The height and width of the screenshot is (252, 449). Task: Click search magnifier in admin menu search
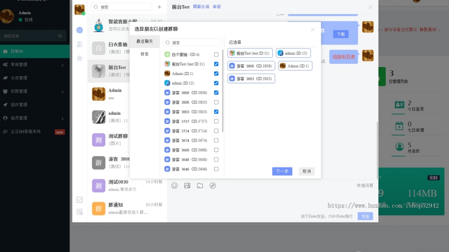[60, 36]
